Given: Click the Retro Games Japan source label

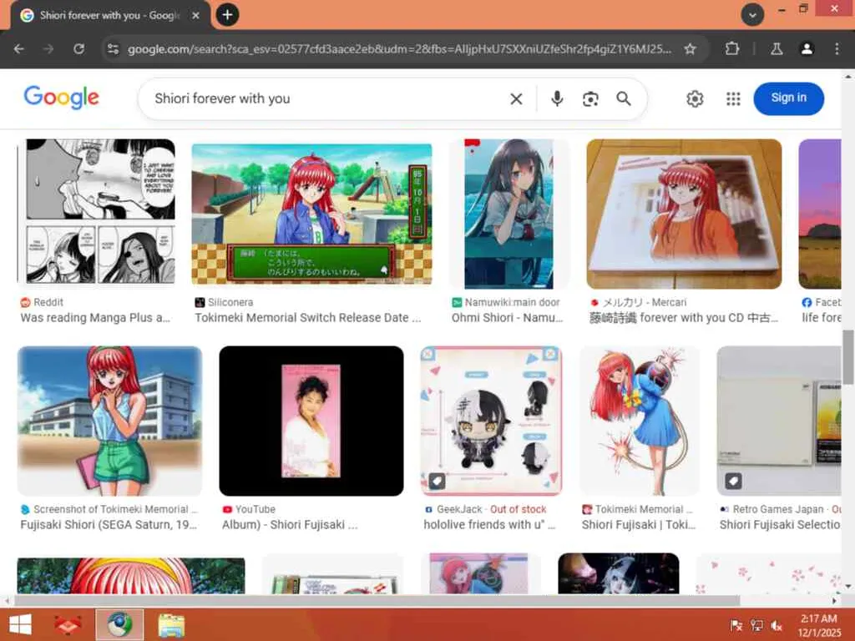Looking at the screenshot, I should pyautogui.click(x=778, y=510).
